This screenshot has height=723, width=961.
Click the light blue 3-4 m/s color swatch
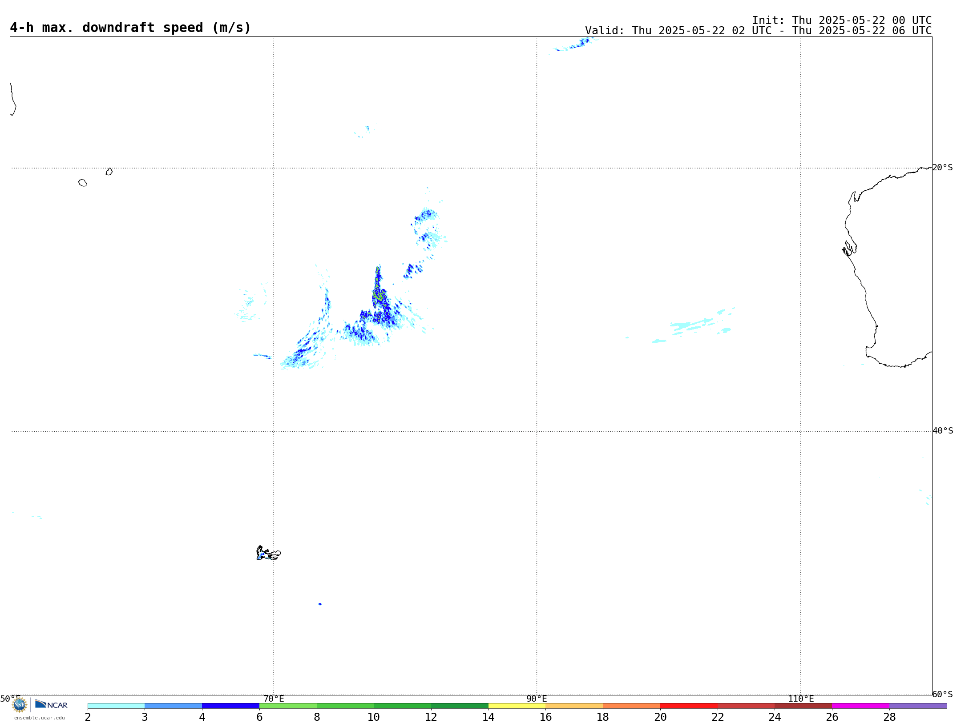pyautogui.click(x=174, y=706)
